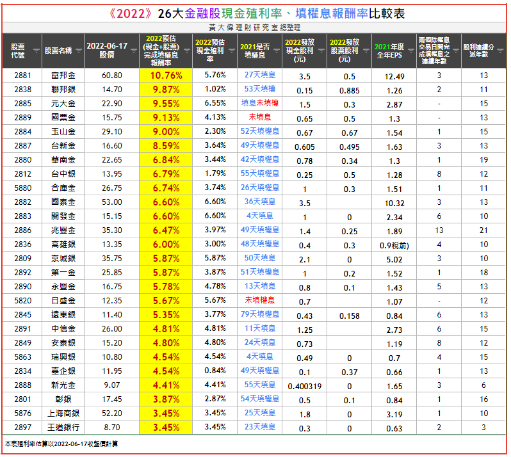
Task: Open filter dropdown for 2022-06-17 股價 column
Action: [x=134, y=51]
